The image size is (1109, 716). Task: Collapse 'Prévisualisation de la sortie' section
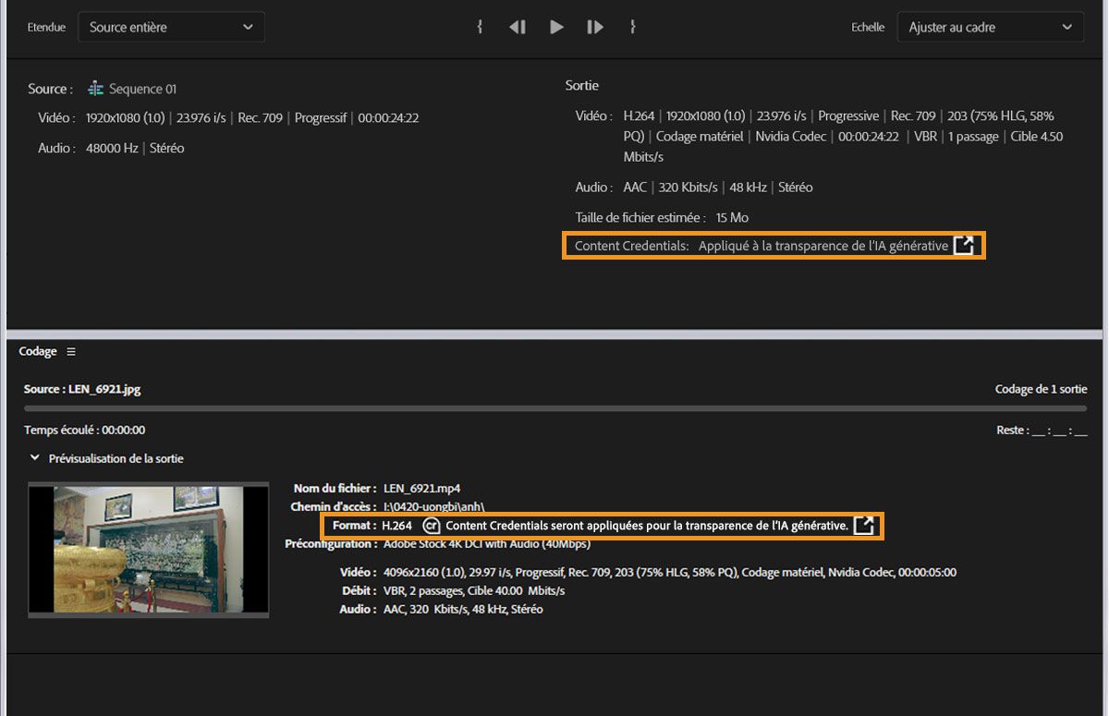[x=35, y=458]
